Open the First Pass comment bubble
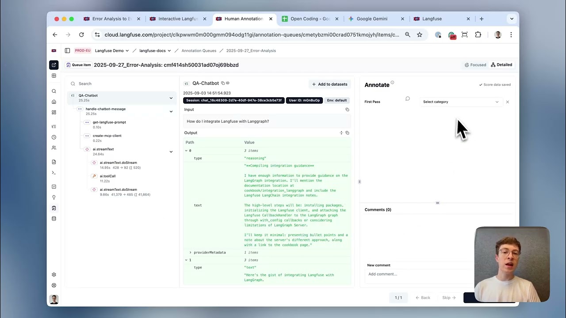 tap(408, 99)
